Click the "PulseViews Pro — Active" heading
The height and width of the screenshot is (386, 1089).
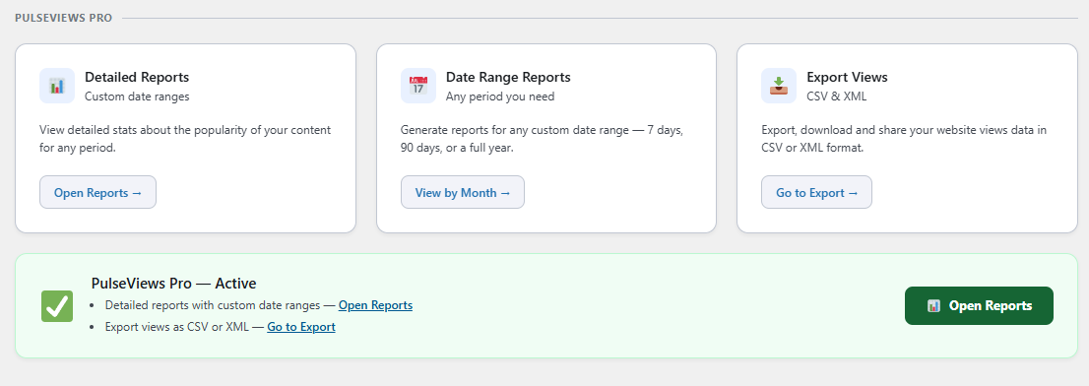pos(173,284)
